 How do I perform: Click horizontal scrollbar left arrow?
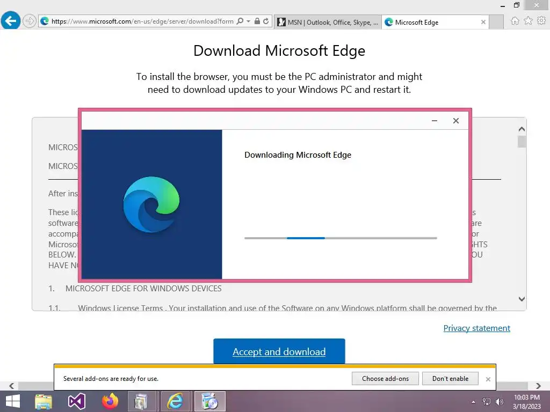(12, 386)
